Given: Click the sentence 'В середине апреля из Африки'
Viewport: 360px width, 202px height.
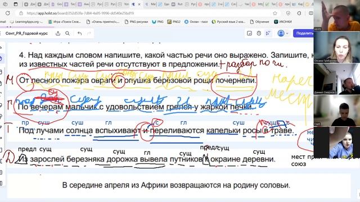Looking at the screenshot, I should point(176,185).
